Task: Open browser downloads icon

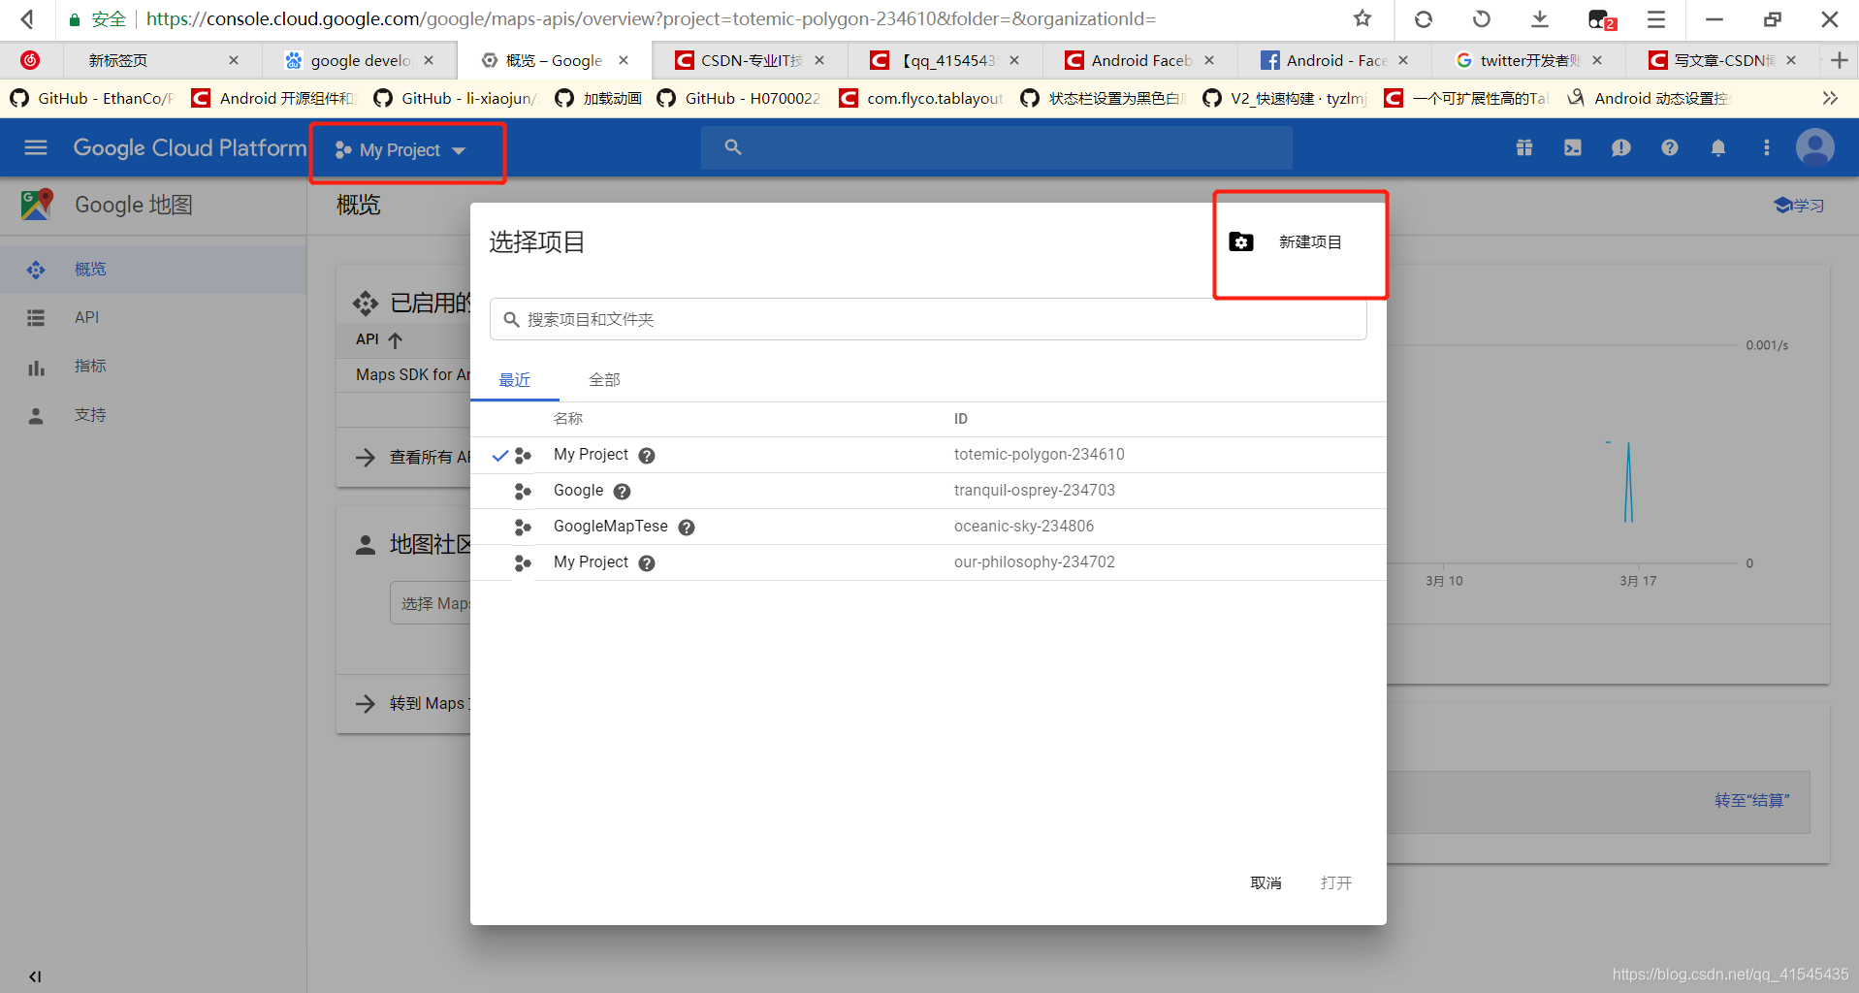Action: pyautogui.click(x=1540, y=18)
